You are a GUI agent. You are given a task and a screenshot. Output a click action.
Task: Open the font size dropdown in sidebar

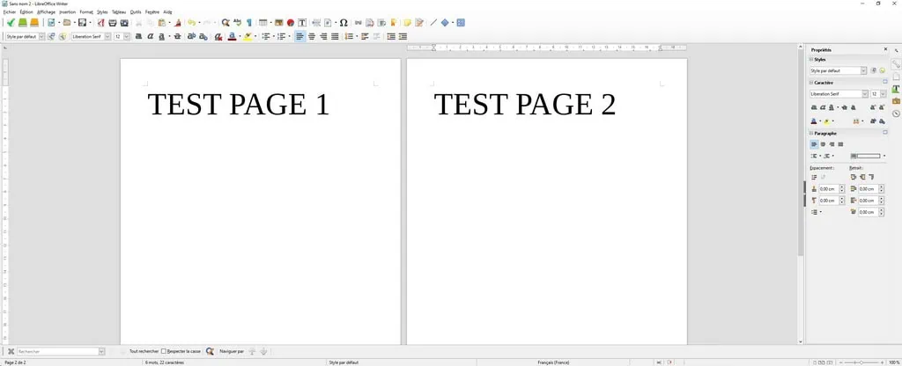[x=884, y=94]
